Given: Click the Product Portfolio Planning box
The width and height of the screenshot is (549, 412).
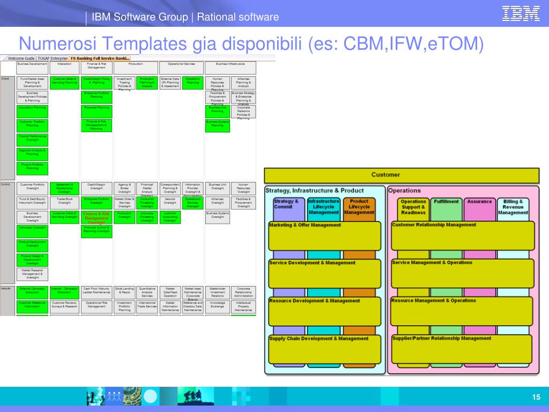Looking at the screenshot, I should click(x=32, y=168).
